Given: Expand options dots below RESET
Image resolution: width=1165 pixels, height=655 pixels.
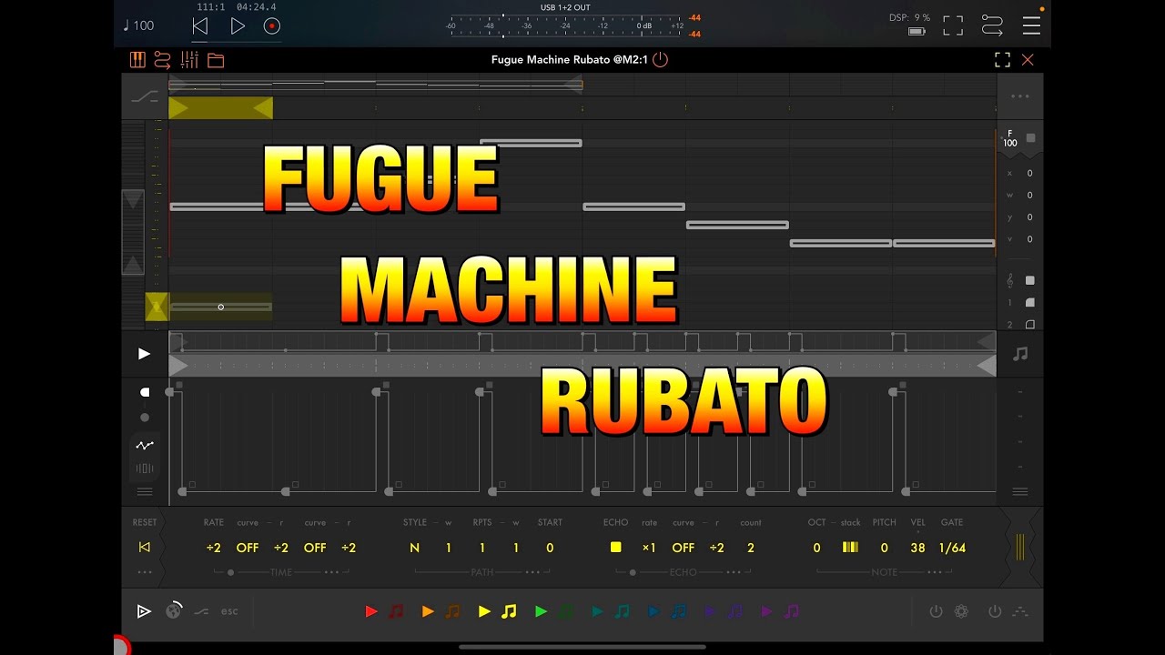Looking at the screenshot, I should pos(145,572).
